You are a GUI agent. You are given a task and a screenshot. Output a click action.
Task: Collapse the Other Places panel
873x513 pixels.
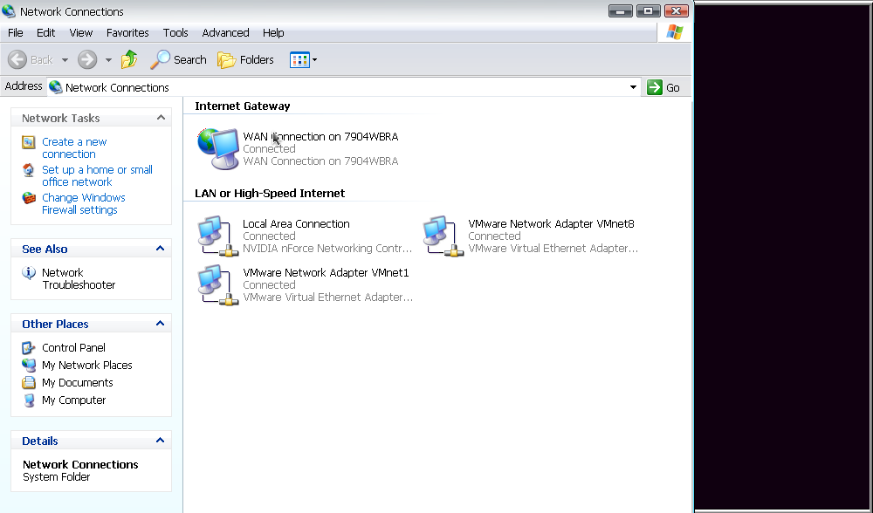(161, 324)
